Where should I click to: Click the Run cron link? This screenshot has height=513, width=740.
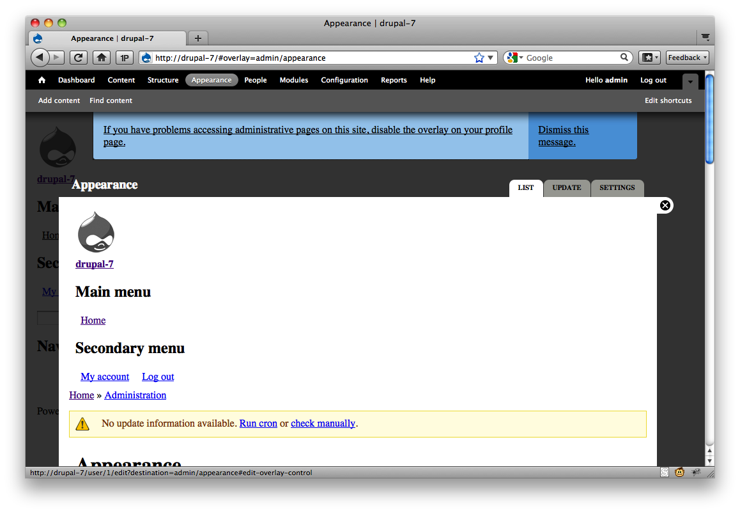[258, 423]
